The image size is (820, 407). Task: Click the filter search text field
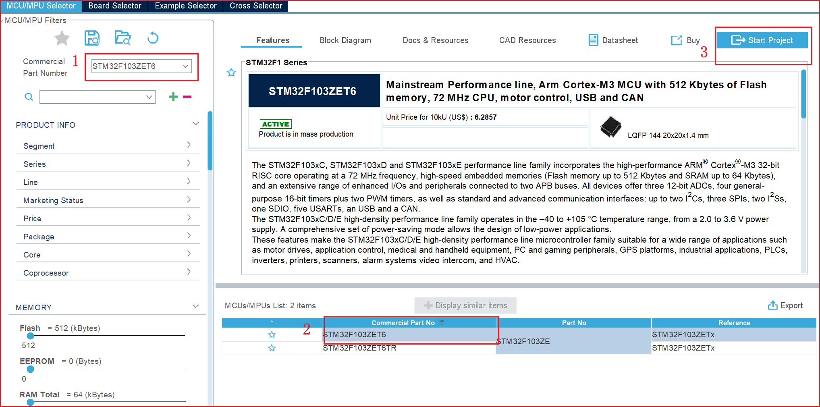click(x=92, y=97)
